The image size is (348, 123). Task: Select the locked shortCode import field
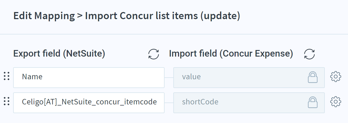[x=249, y=102]
